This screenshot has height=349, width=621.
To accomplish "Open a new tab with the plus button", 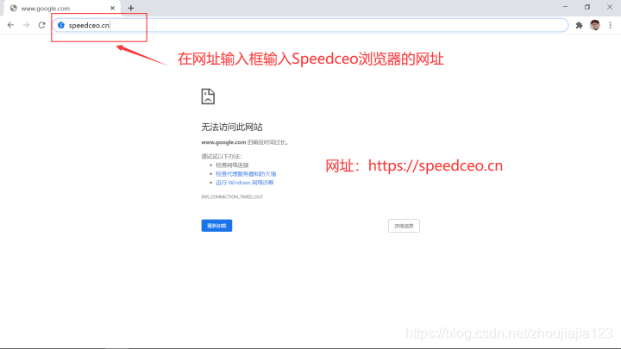I will 131,8.
